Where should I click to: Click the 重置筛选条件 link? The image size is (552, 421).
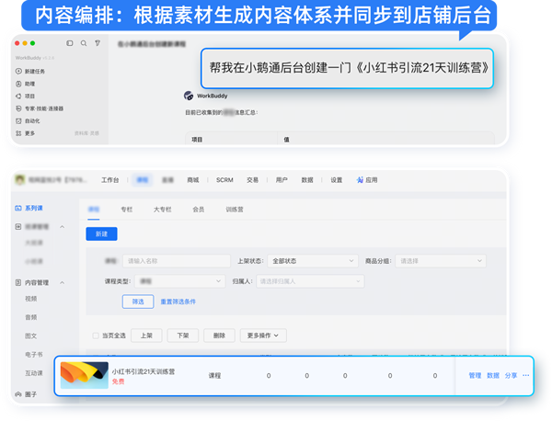(178, 302)
